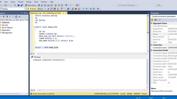This screenshot has height=99, width=177.
Task: Open the Undo history dropdown arrow
Action: point(69,5)
